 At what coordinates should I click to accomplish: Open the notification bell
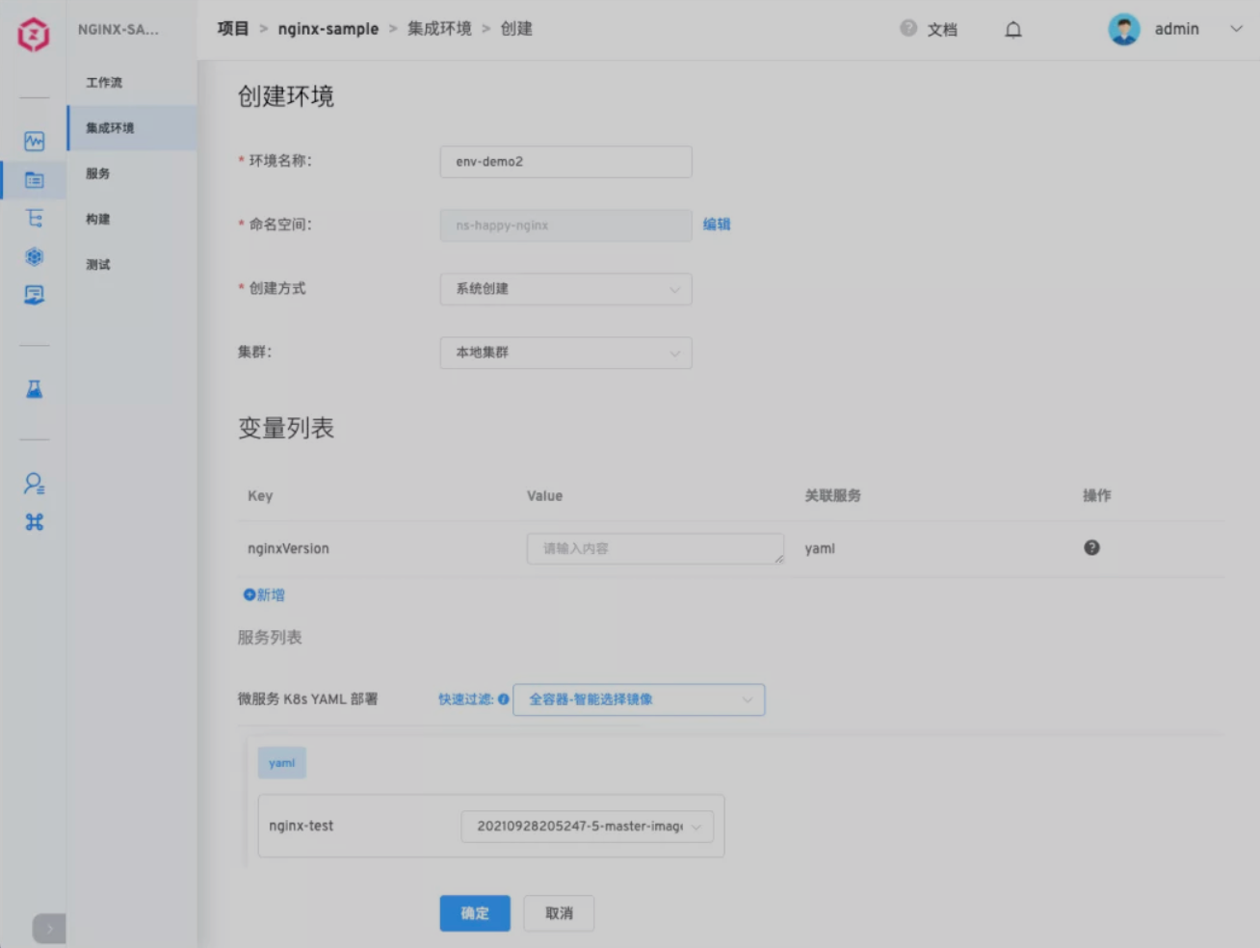(x=1012, y=29)
